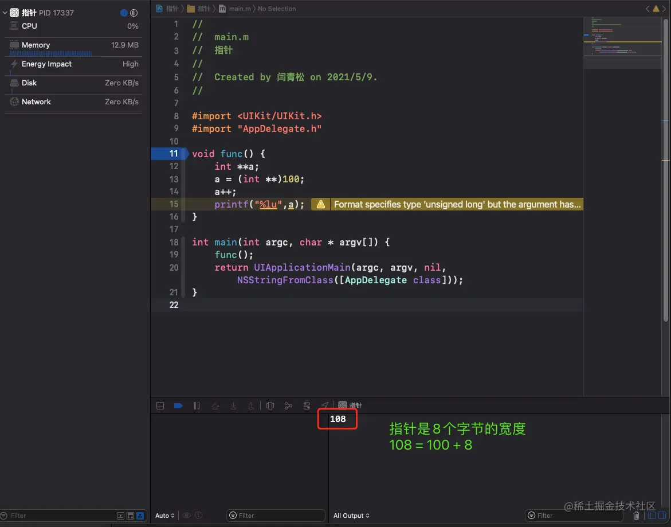Screen dimensions: 671x527
Task: Click the Step Into button
Action: [233, 405]
